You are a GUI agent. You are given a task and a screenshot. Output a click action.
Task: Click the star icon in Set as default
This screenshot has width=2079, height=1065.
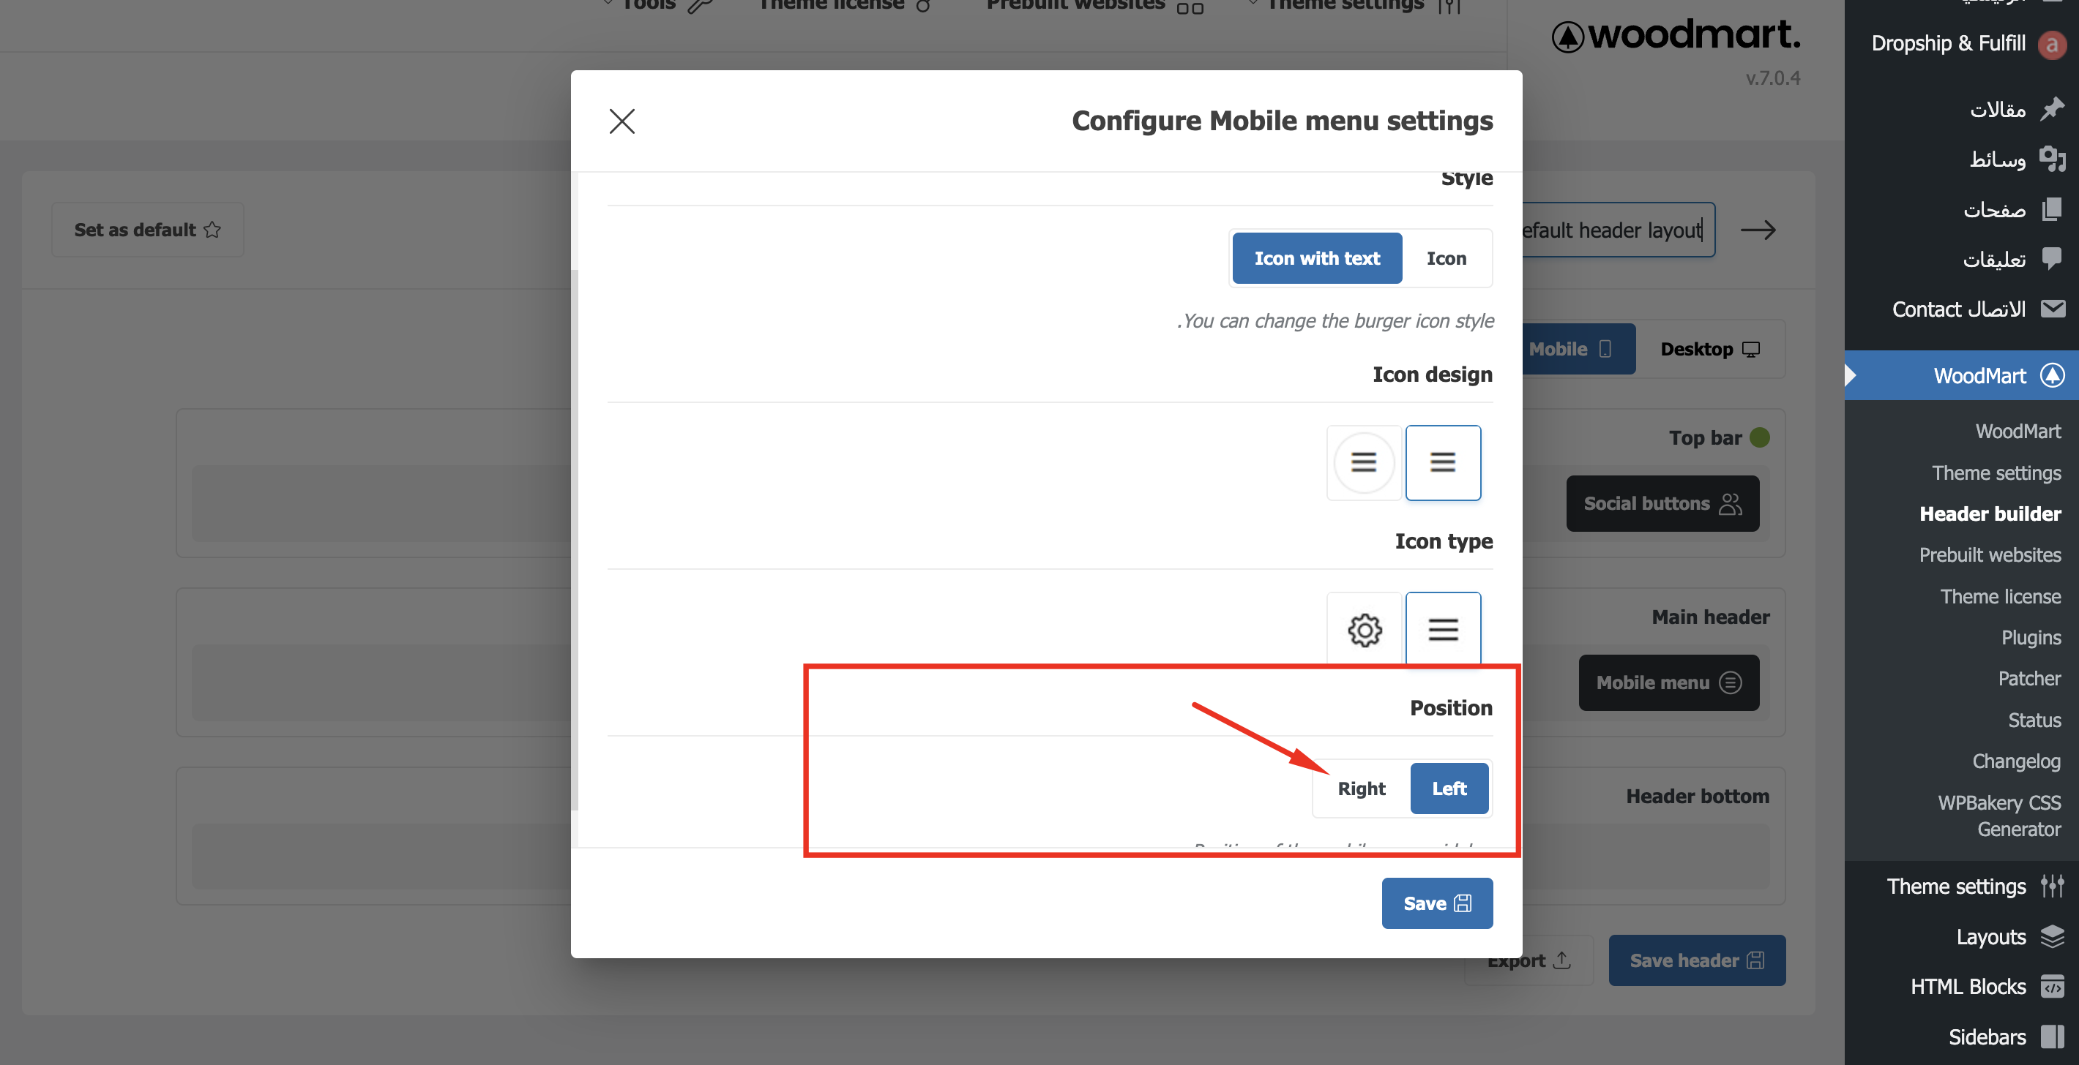click(212, 230)
